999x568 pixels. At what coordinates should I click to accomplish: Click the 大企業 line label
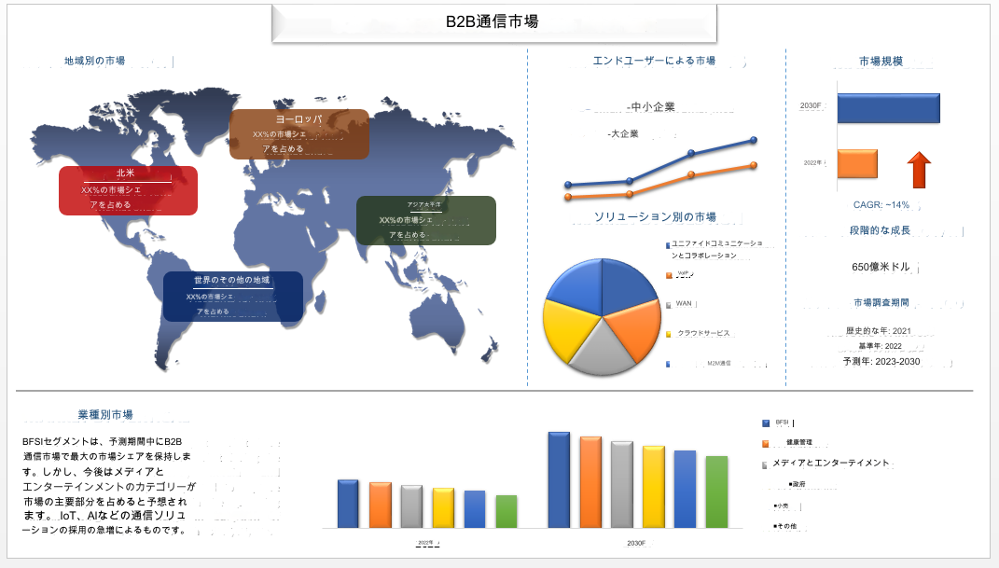(623, 133)
